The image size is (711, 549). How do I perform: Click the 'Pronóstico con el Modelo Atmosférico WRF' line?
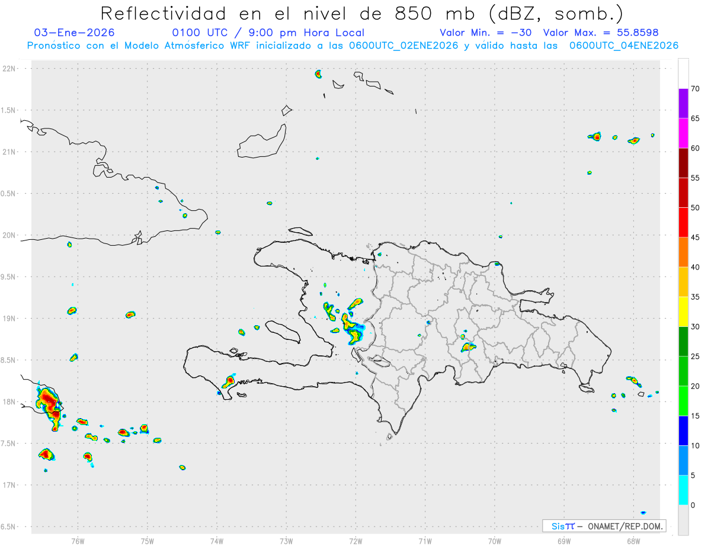353,46
